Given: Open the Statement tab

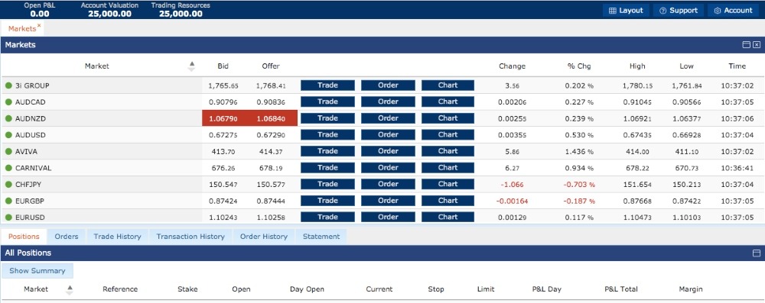Looking at the screenshot, I should coord(321,237).
